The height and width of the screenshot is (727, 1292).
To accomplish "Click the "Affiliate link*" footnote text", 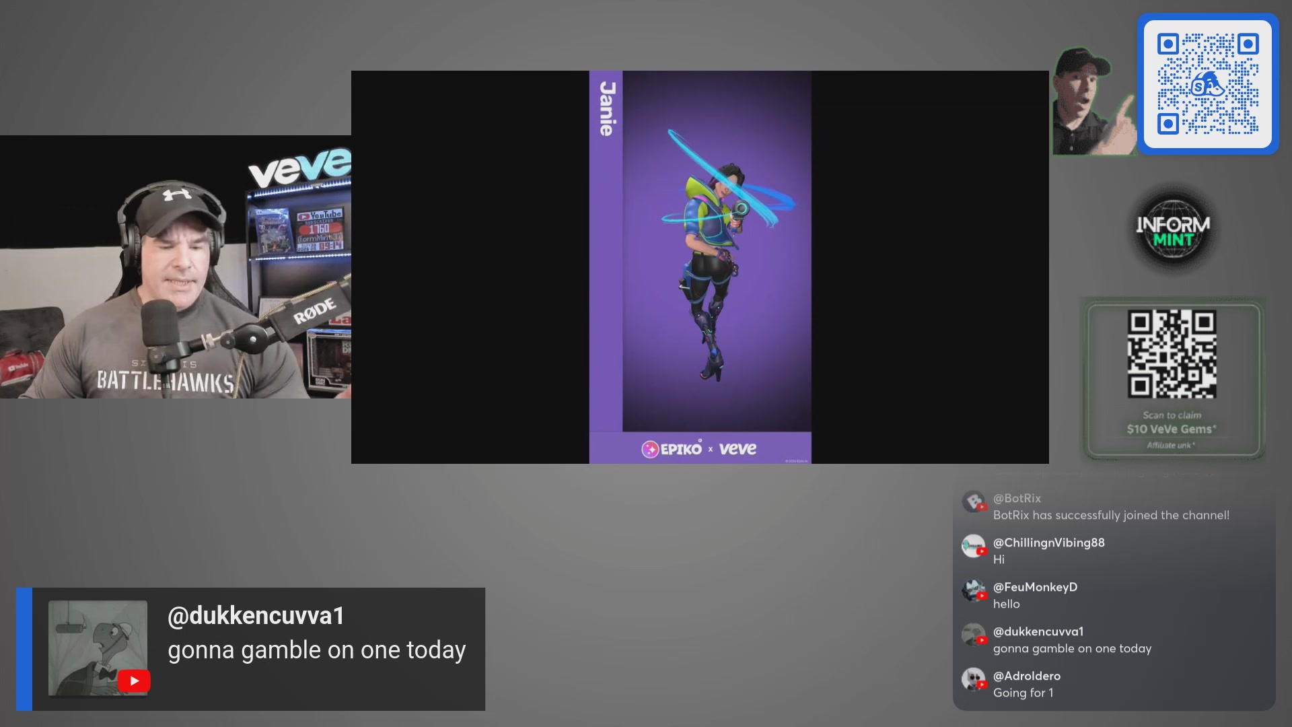I will (x=1171, y=445).
